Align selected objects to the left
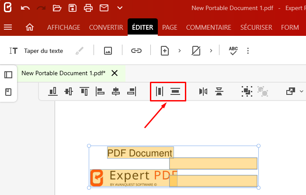The width and height of the screenshot is (306, 195). (x=100, y=91)
